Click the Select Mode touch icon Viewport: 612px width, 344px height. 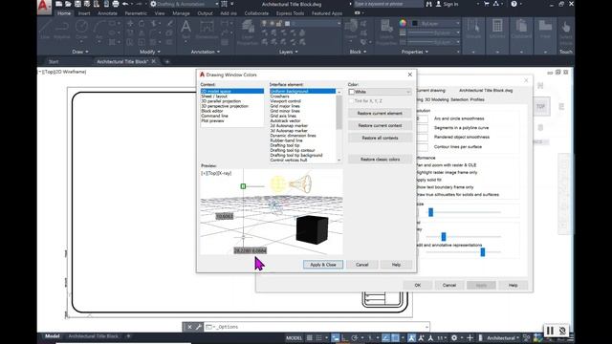tap(566, 32)
